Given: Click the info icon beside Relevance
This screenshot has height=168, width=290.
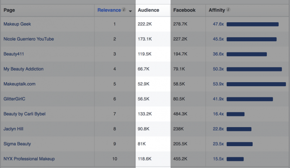Looking at the screenshot, I should click(x=124, y=10).
